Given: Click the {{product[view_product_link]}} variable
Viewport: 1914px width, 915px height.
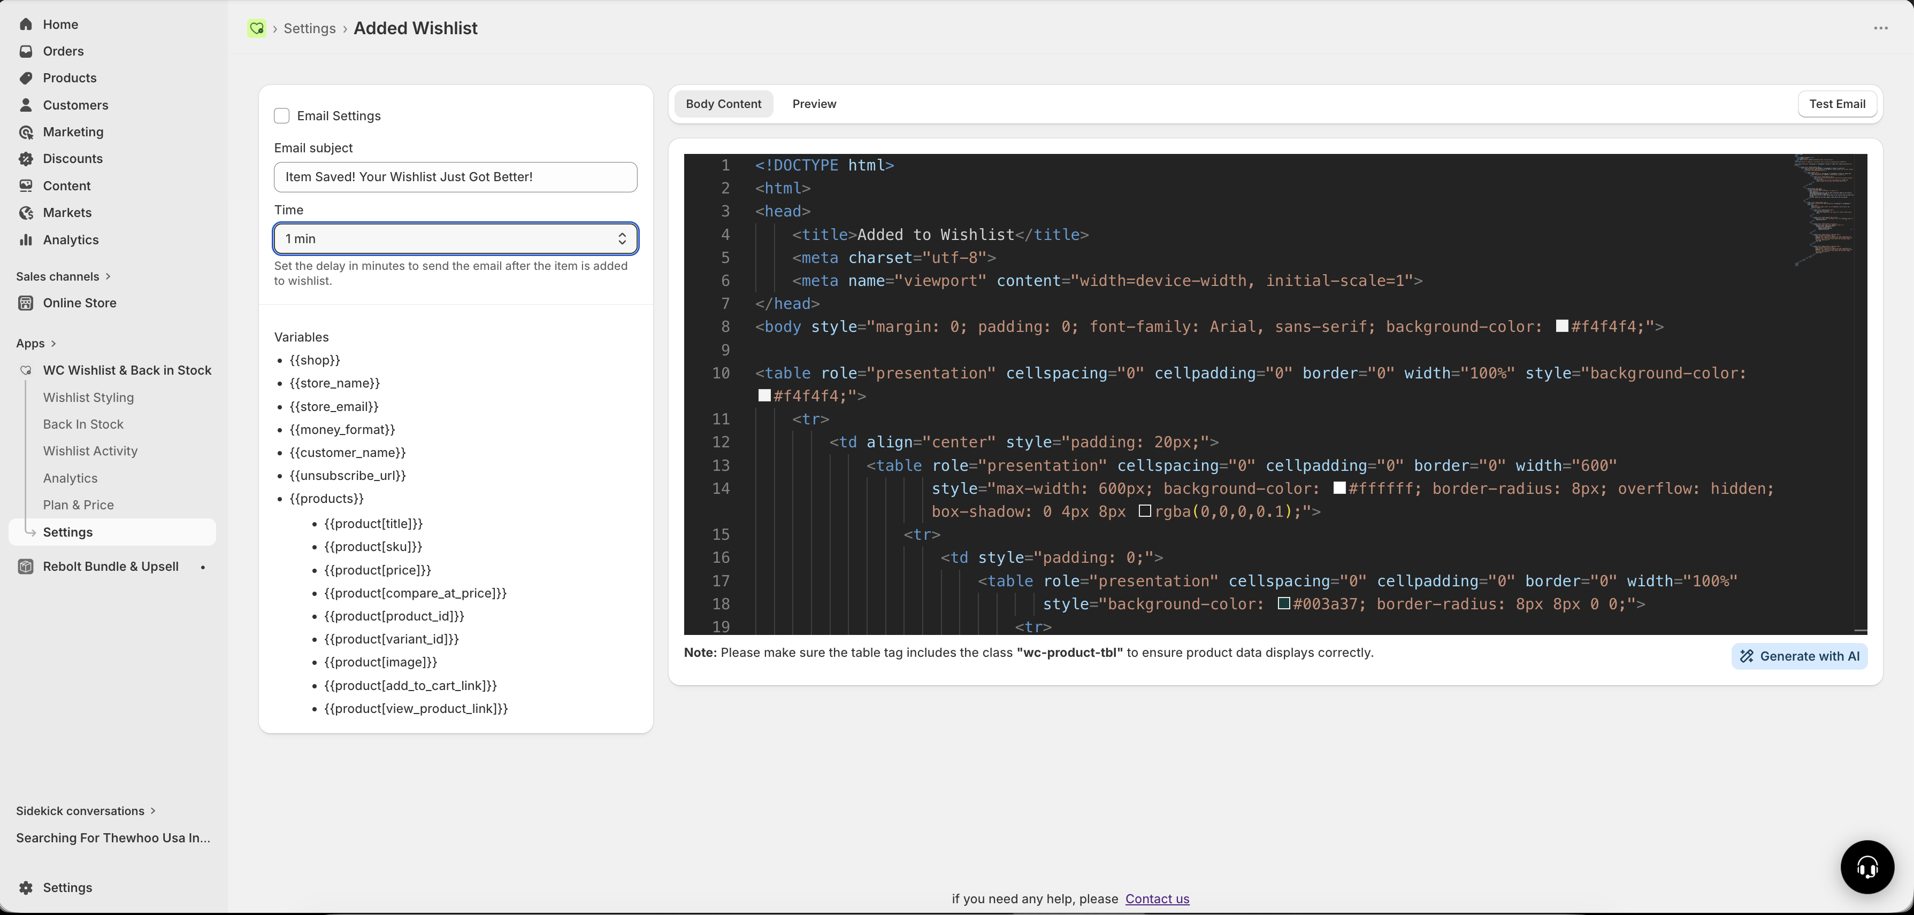Looking at the screenshot, I should coord(416,709).
